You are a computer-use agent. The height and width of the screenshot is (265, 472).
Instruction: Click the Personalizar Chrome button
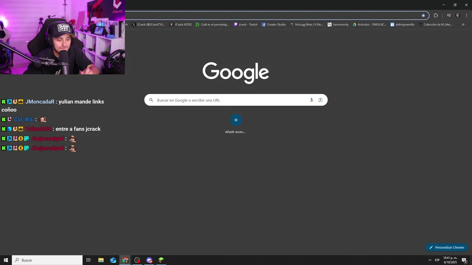447,247
